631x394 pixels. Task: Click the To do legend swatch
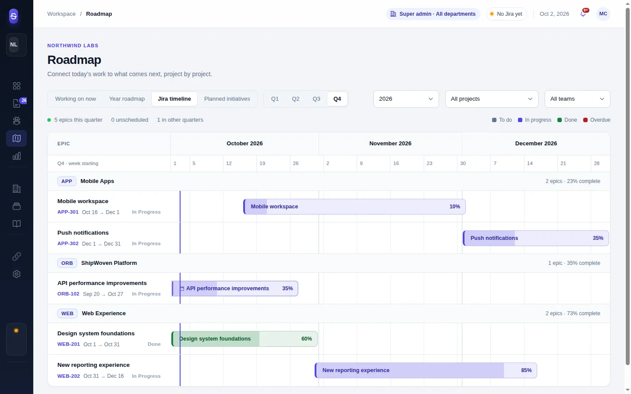tap(494, 120)
